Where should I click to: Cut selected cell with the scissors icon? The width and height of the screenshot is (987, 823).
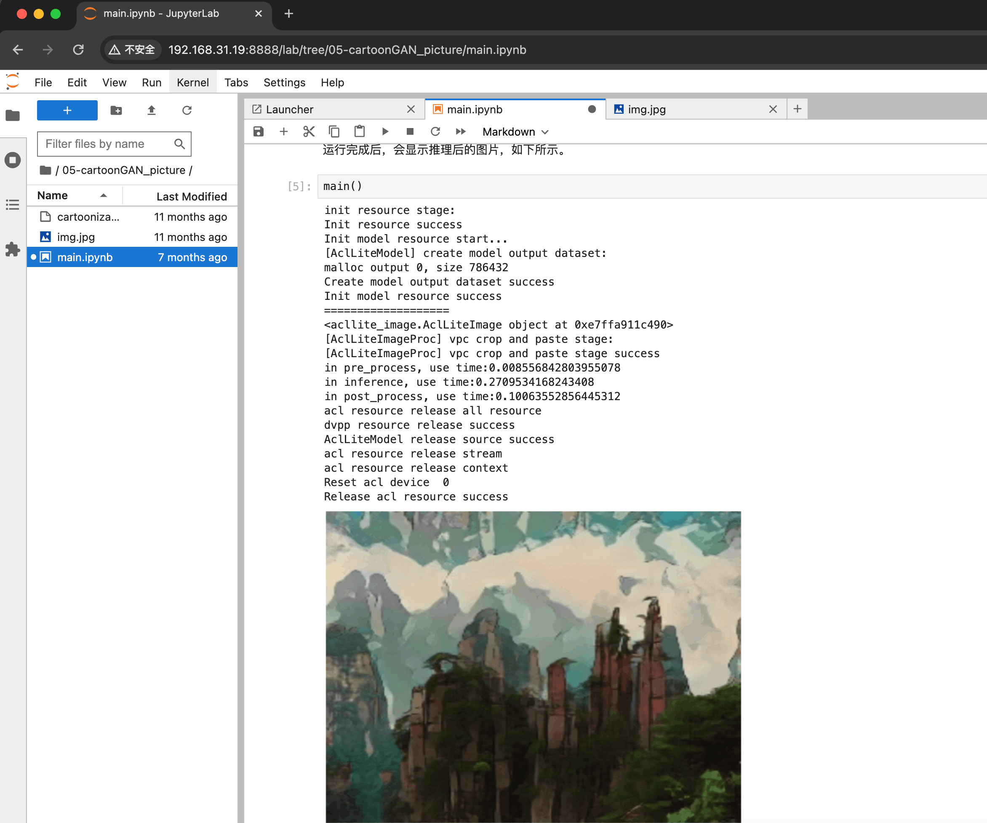click(x=309, y=131)
